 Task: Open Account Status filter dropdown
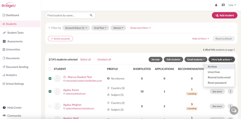(76, 28)
